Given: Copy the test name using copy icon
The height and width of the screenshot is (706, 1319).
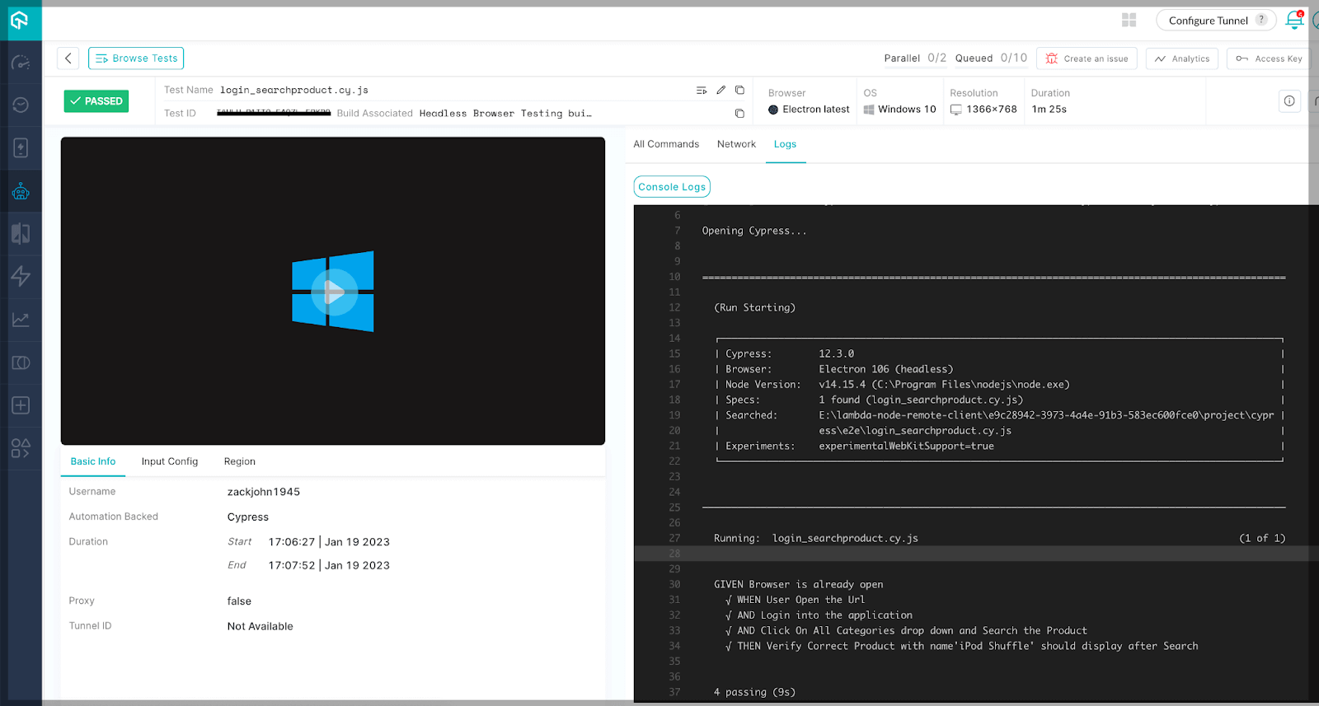Looking at the screenshot, I should (739, 90).
